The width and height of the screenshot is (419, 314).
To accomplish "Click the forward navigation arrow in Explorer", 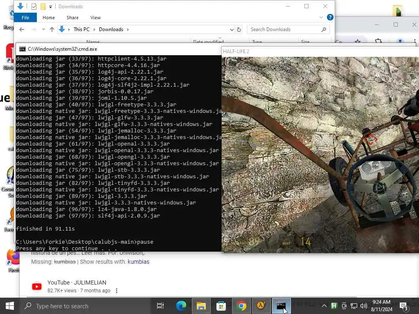I will pos(34,29).
